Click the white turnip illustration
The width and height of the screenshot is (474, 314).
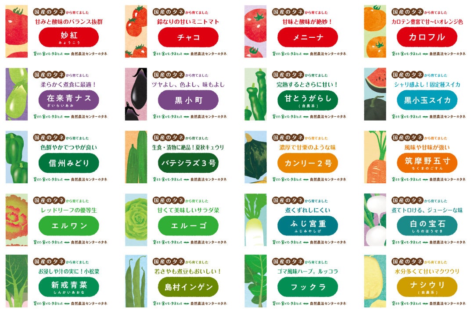(375, 220)
